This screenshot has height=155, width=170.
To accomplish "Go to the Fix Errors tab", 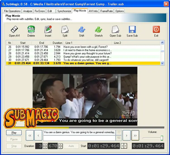I will tap(40, 11).
